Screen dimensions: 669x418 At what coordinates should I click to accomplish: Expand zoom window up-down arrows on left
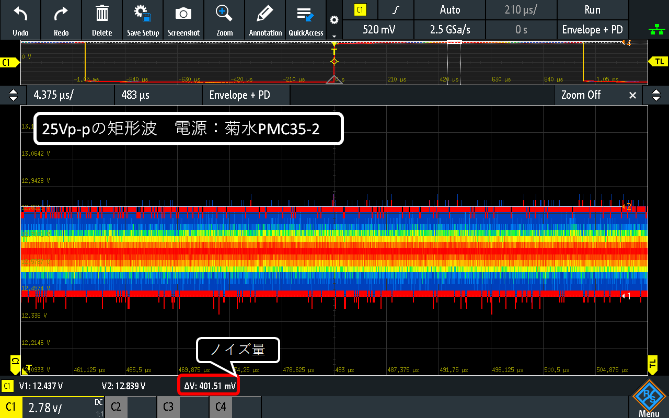point(13,95)
